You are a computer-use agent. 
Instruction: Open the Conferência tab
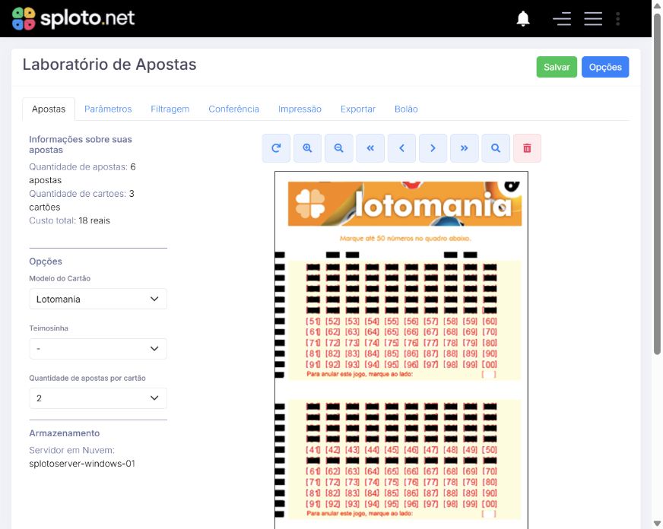(234, 109)
